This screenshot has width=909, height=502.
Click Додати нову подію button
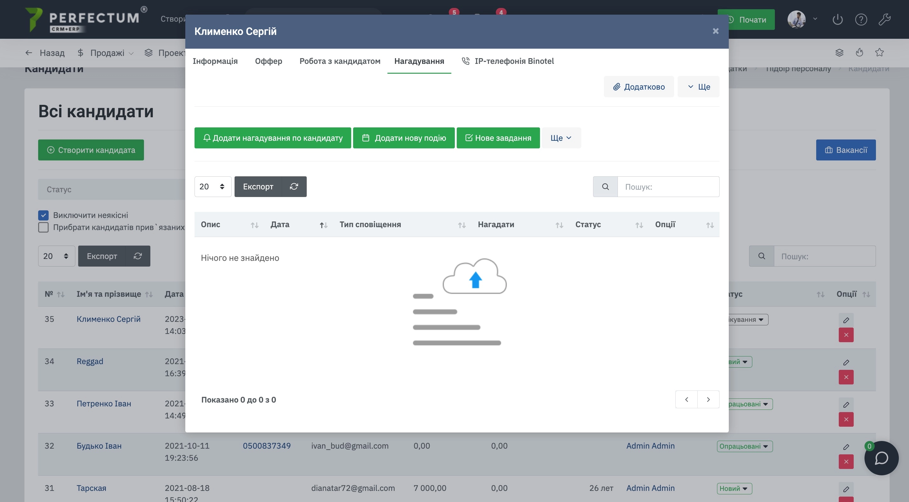click(404, 138)
